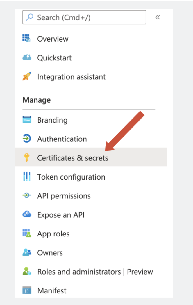Click the Overview grid icon
193x305 pixels.
click(26, 38)
